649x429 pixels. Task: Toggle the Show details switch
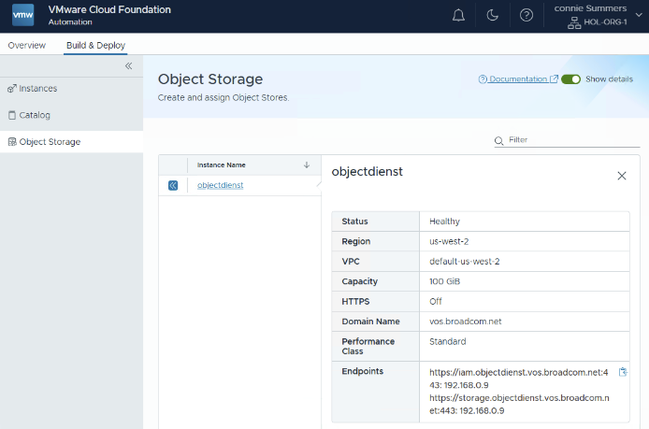tap(570, 79)
